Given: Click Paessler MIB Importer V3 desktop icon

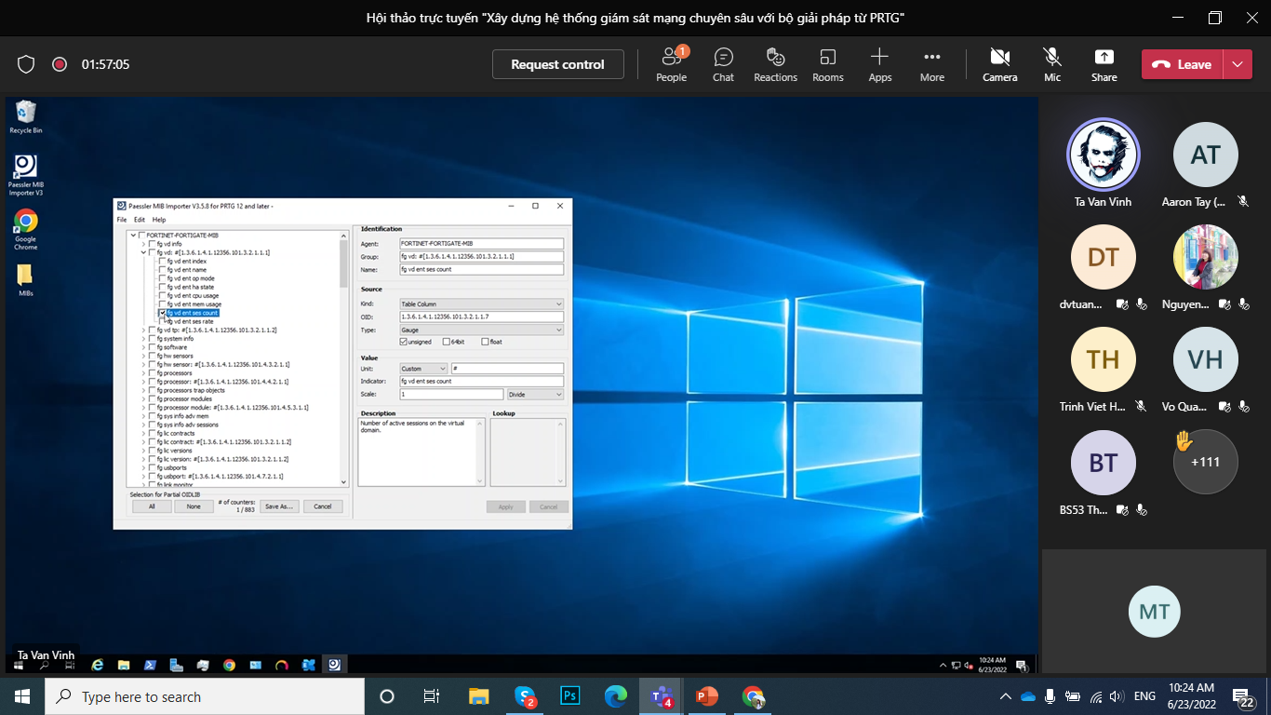Looking at the screenshot, I should click(x=26, y=175).
